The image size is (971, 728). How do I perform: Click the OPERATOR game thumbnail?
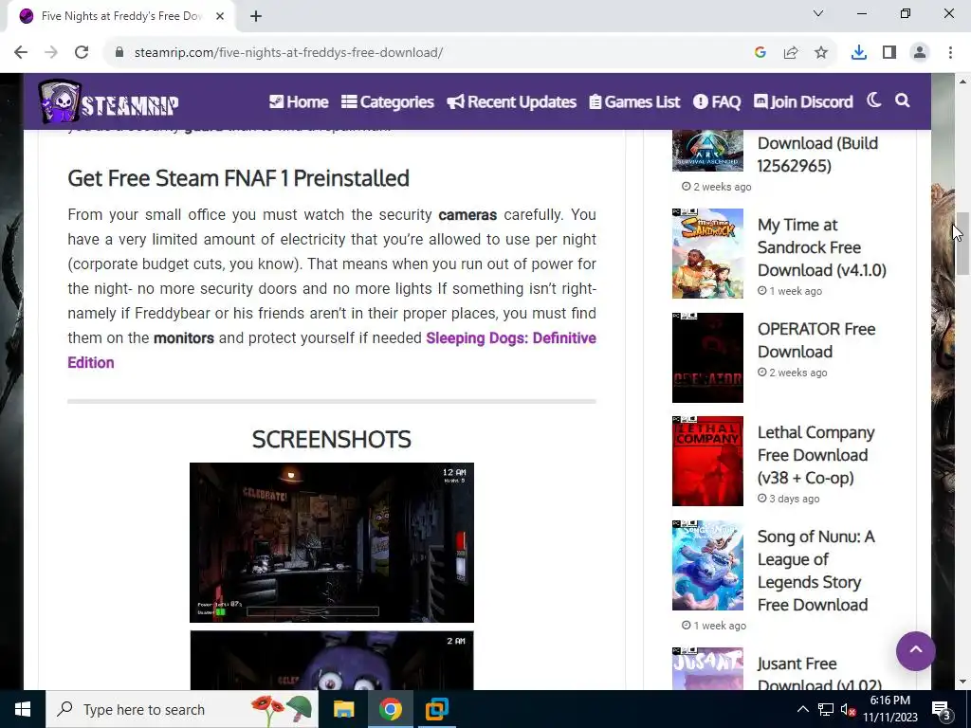[x=707, y=357]
